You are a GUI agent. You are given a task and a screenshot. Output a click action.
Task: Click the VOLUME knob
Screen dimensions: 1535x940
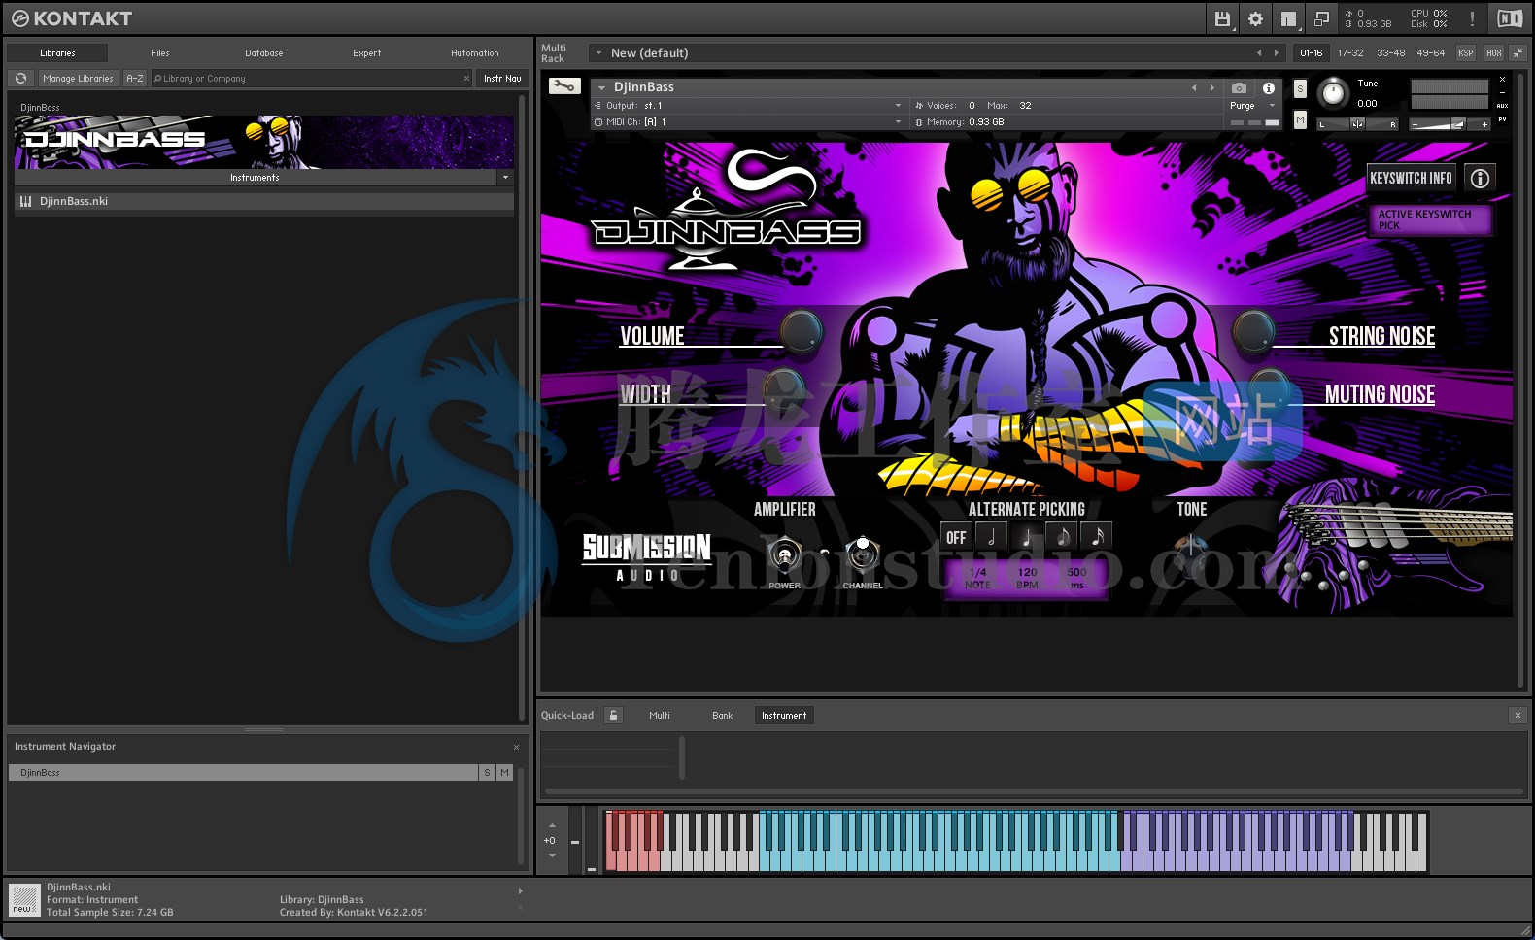click(x=801, y=331)
